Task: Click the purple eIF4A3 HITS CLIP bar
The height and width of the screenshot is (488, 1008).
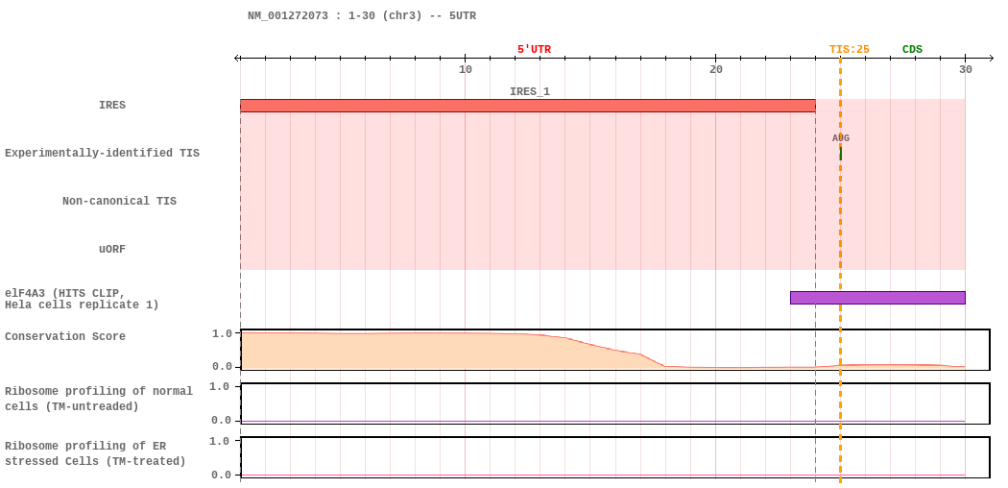Action: coord(877,298)
